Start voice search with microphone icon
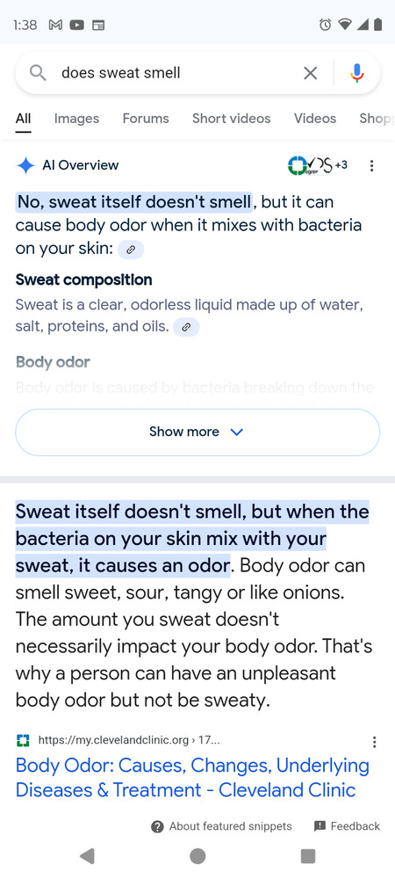395x879 pixels. point(357,73)
